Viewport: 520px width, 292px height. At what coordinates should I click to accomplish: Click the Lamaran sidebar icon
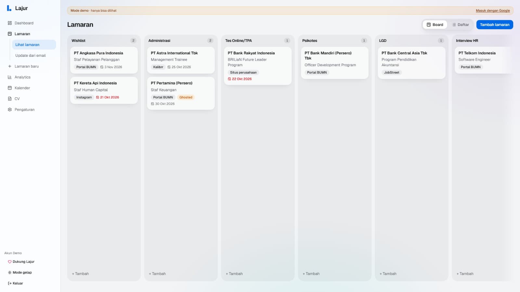tap(10, 34)
